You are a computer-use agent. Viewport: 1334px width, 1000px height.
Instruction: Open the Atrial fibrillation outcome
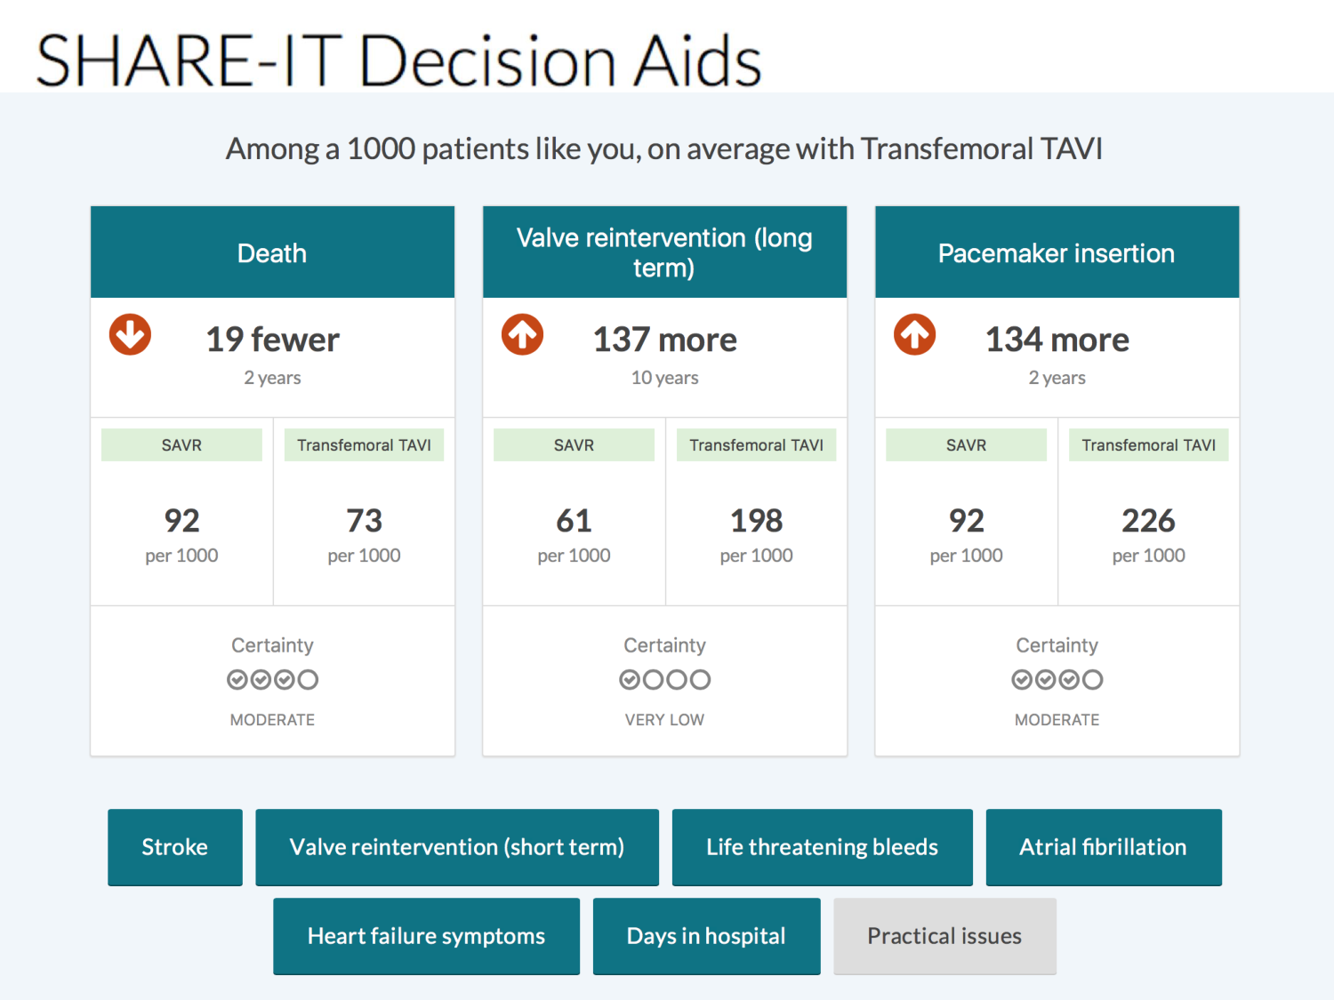point(1103,847)
